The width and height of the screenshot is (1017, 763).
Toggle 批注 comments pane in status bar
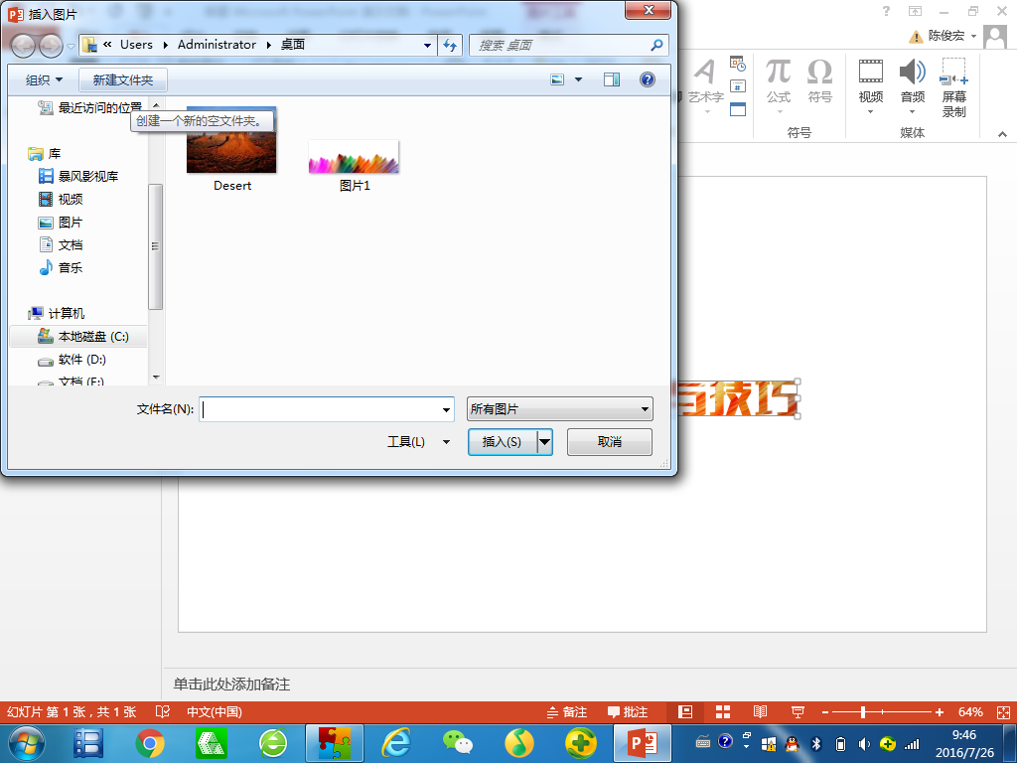[628, 711]
